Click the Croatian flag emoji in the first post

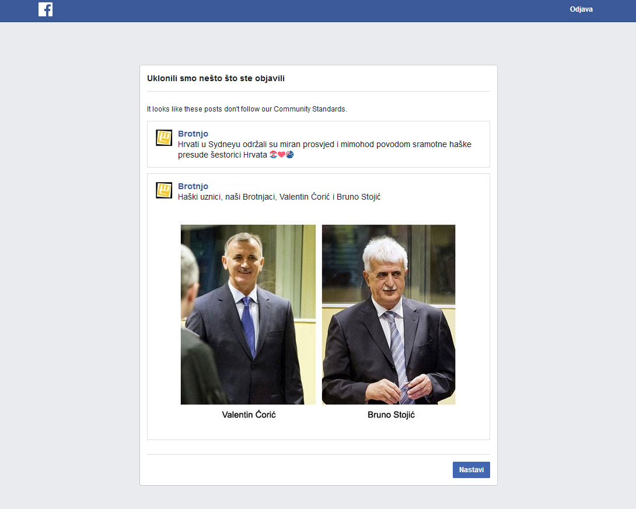tap(273, 155)
